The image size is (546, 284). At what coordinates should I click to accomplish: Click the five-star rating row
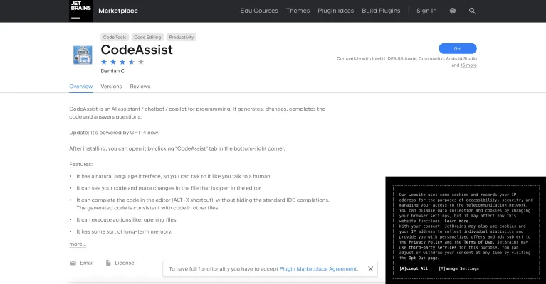[x=122, y=62]
